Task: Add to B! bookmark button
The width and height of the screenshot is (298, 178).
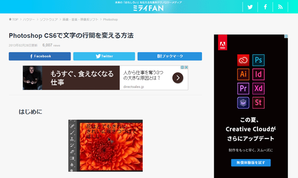Action: click(x=169, y=56)
